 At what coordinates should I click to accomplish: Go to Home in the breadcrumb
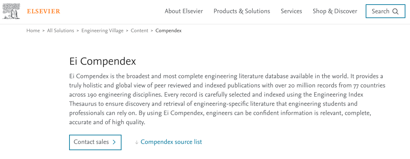(33, 31)
